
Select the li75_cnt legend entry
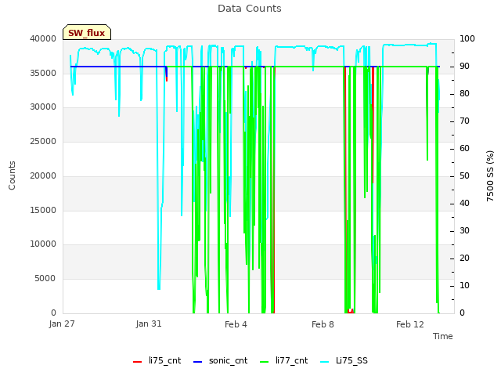(x=157, y=361)
